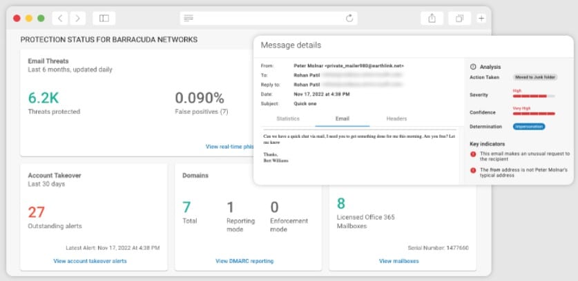Screen dimensions: 578x281
Task: Click the browser address bar field
Action: [x=269, y=19]
